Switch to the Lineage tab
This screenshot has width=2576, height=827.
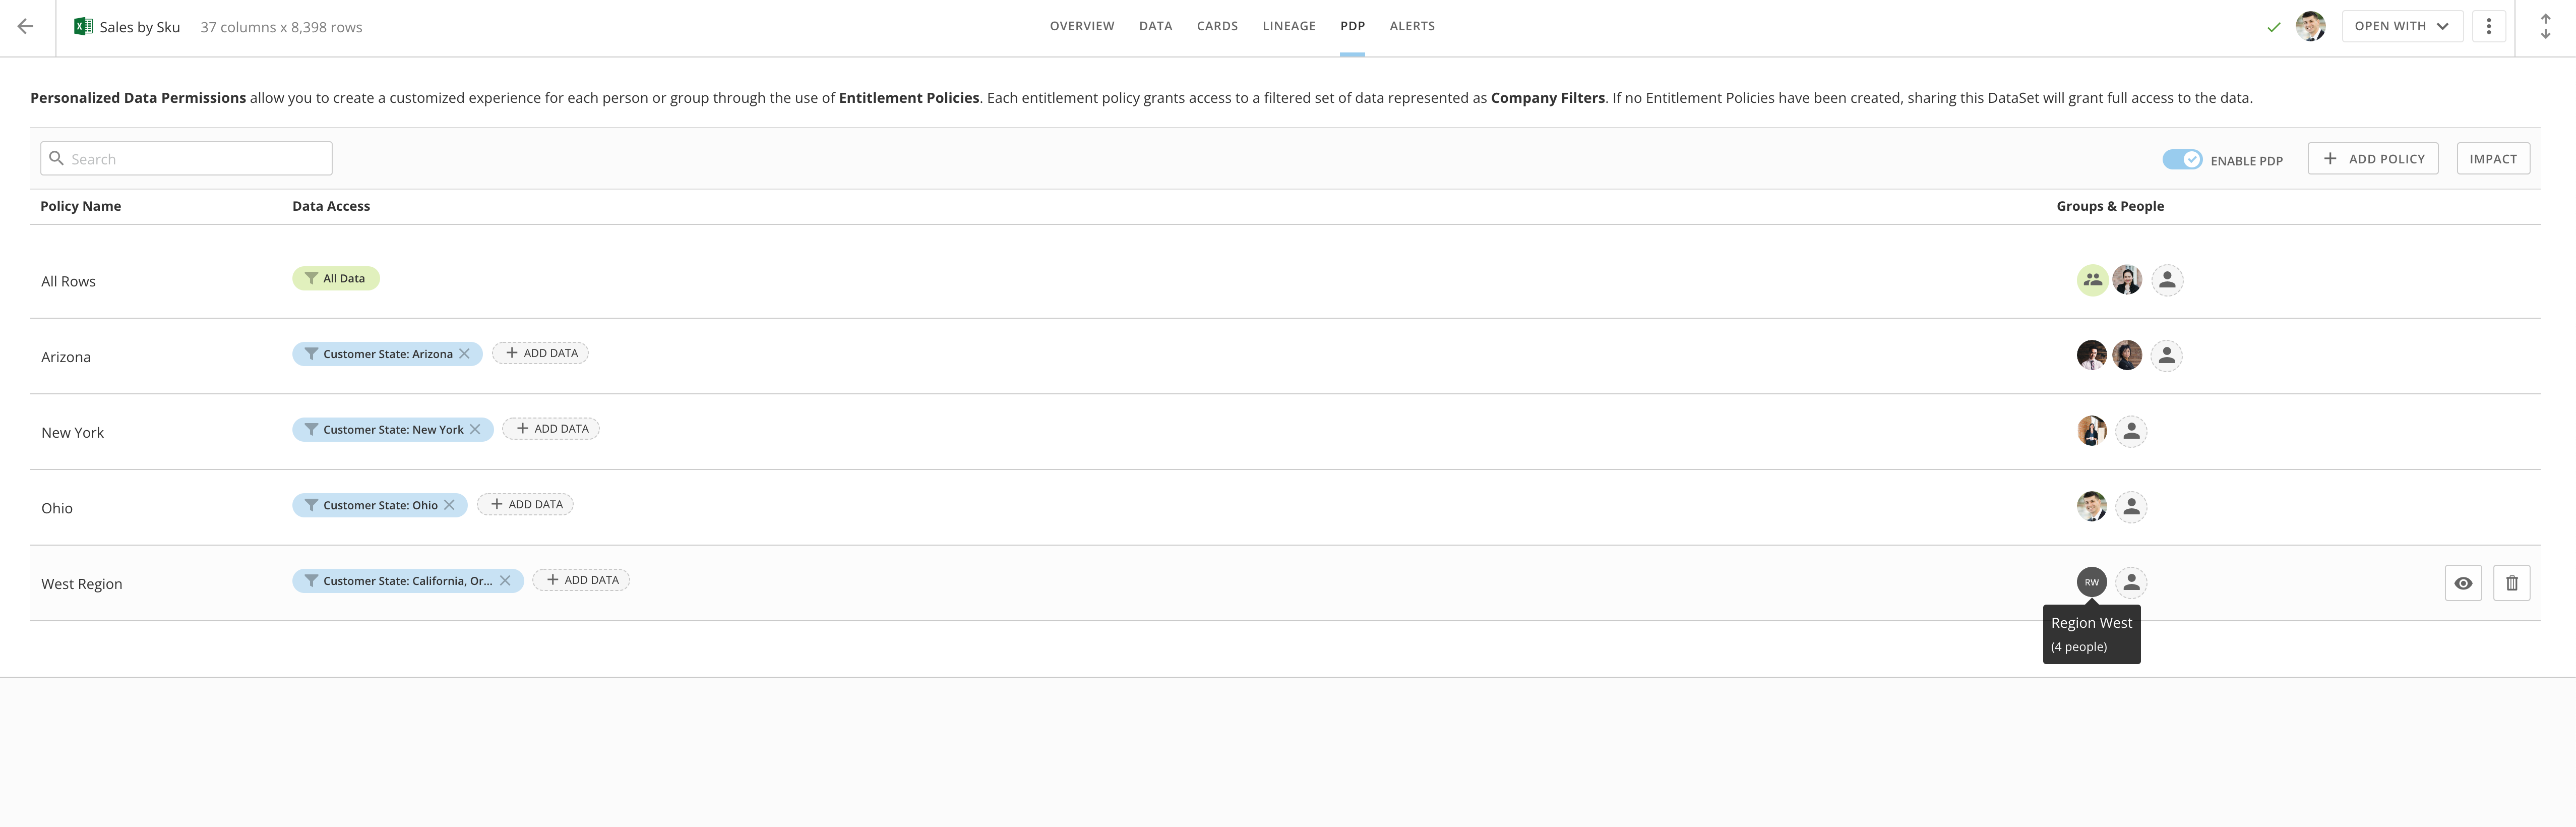tap(1288, 27)
